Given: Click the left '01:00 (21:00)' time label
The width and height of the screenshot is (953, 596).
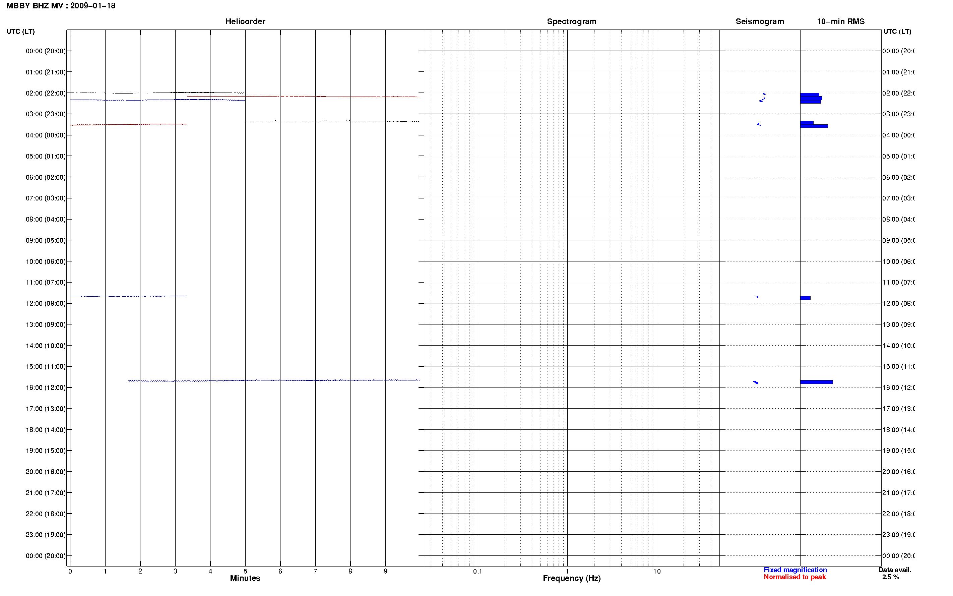Looking at the screenshot, I should tap(46, 72).
